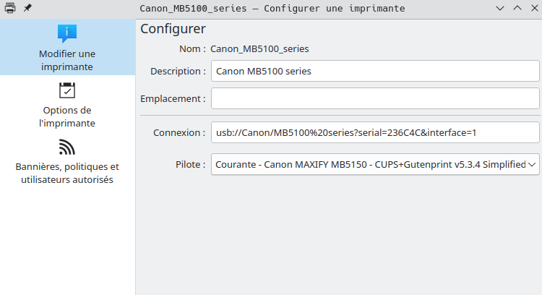Viewport: 542px width, 295px height.
Task: Click the Nom label
Action: pos(192,49)
